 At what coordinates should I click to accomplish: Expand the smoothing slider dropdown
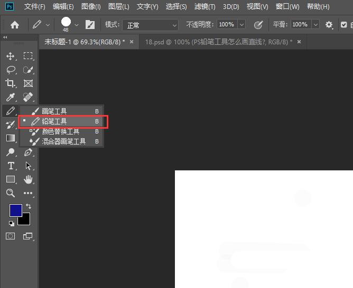[x=315, y=24]
